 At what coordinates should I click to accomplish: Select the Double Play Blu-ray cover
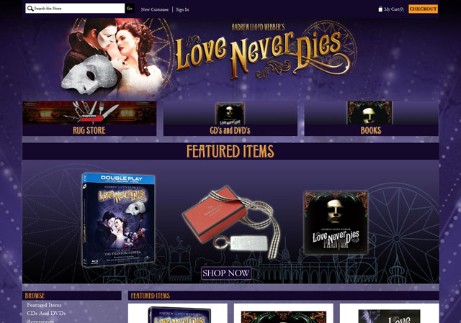118,219
